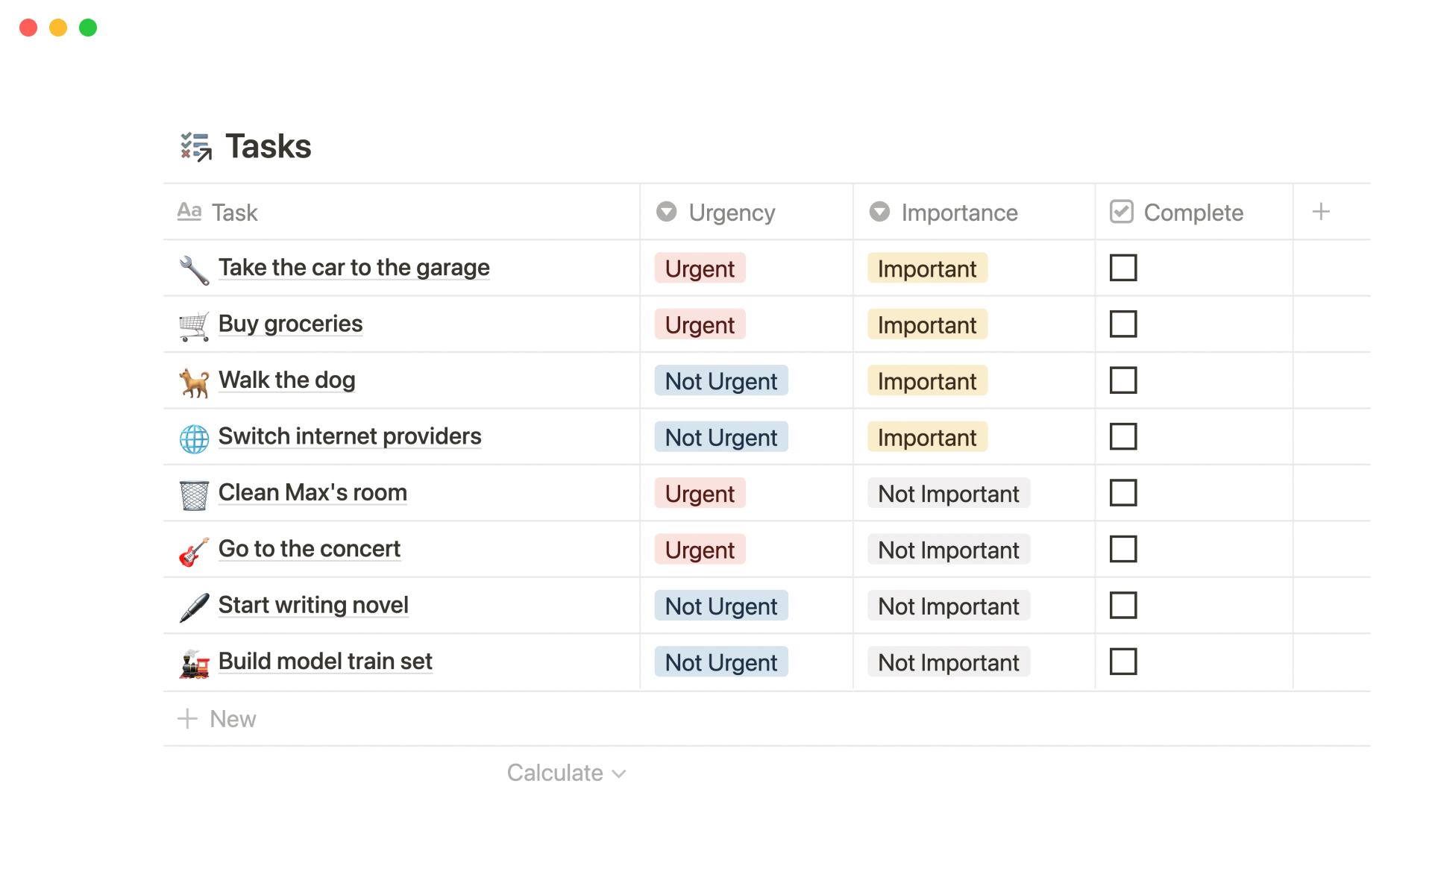Click the guitar icon for concert task
Viewport: 1432px width, 895px height.
194,551
